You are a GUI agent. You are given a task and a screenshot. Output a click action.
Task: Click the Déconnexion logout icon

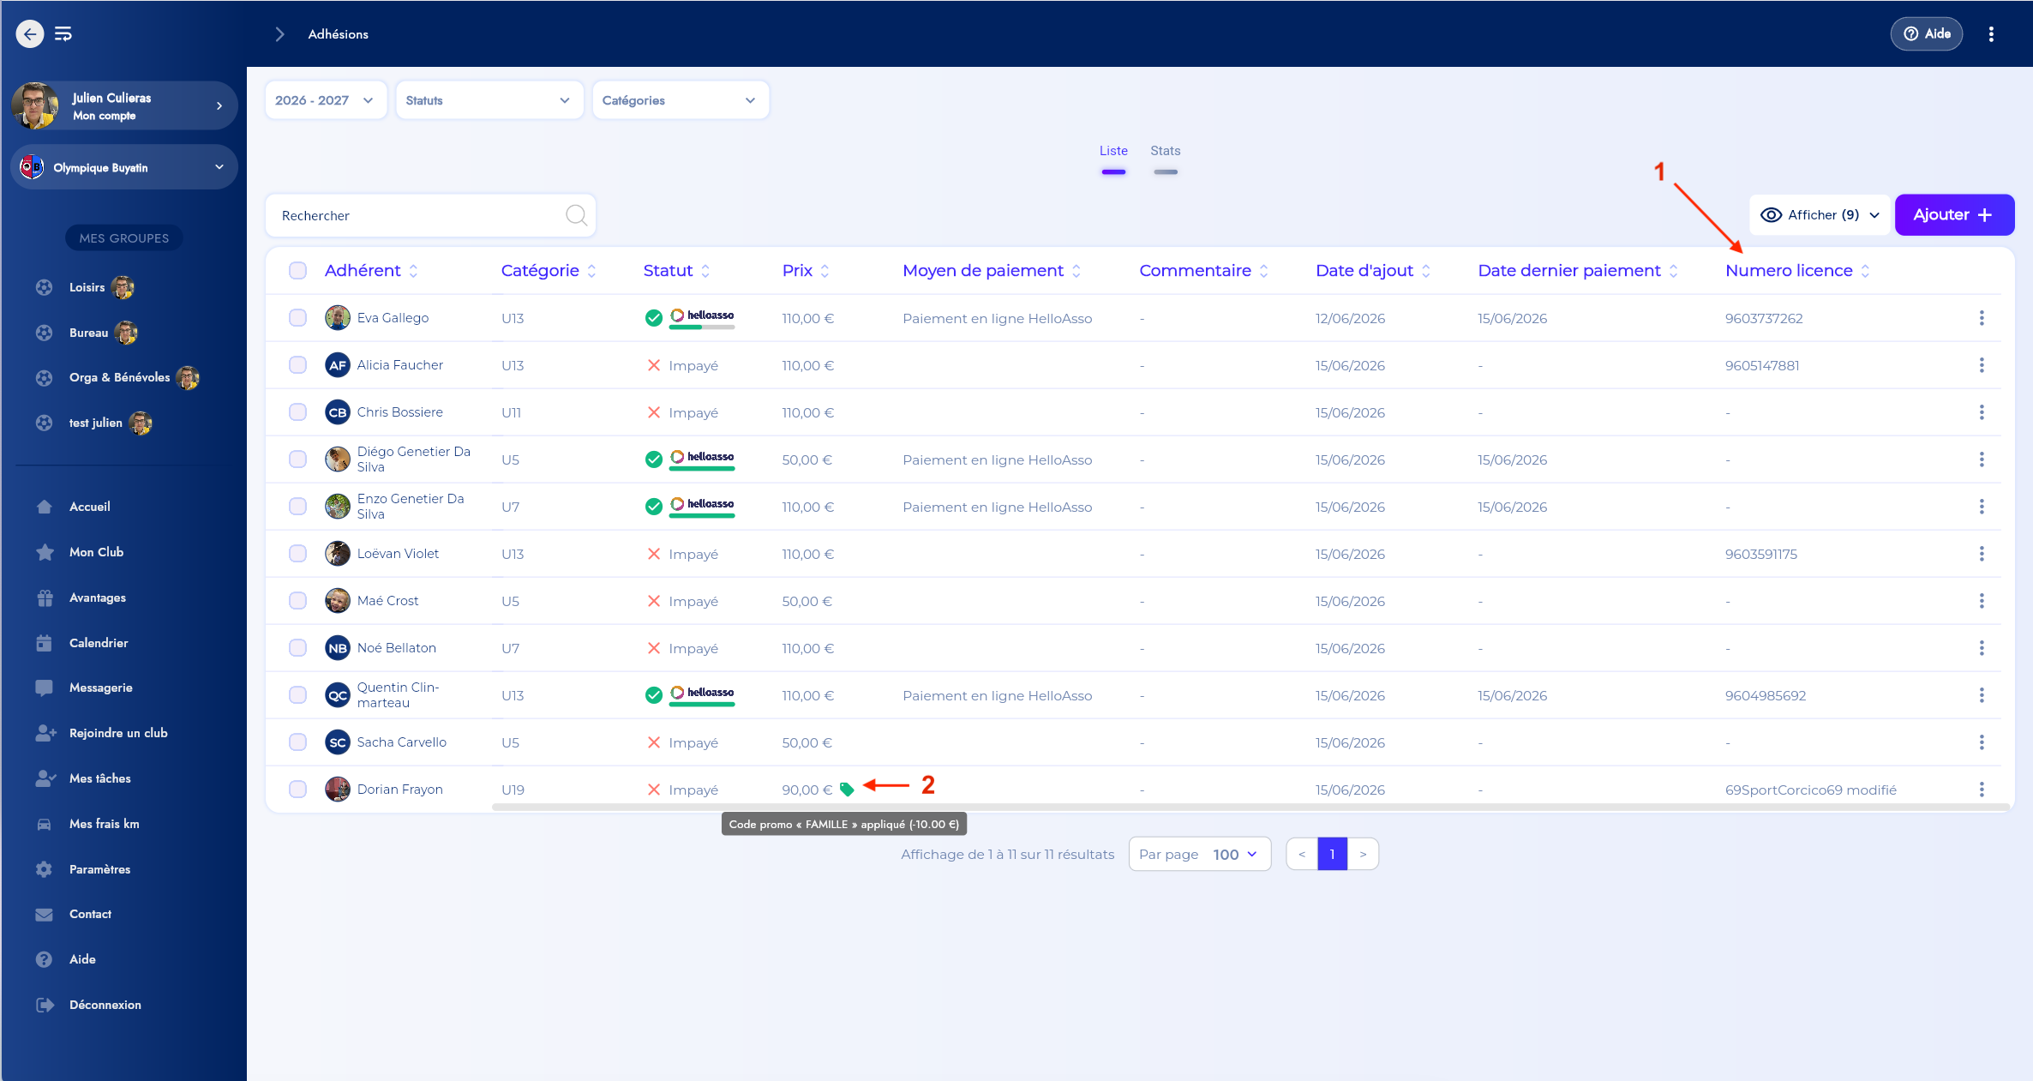(x=45, y=1005)
